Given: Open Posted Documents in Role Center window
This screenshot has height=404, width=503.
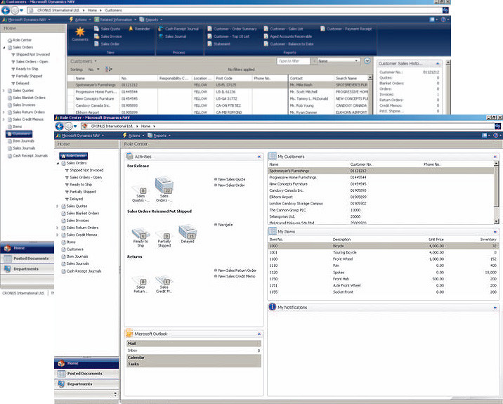Looking at the screenshot, I should [x=86, y=374].
